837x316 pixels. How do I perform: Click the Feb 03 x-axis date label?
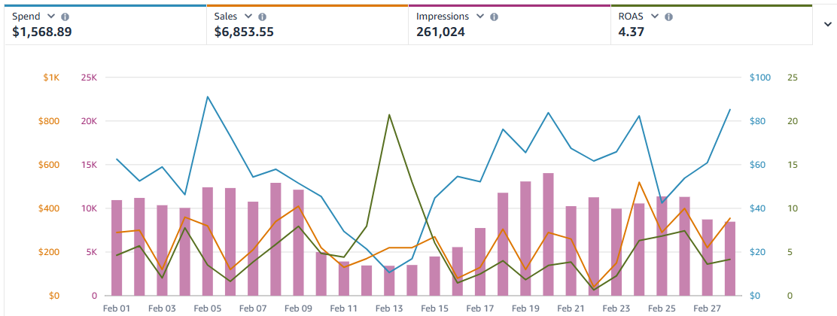click(x=162, y=308)
